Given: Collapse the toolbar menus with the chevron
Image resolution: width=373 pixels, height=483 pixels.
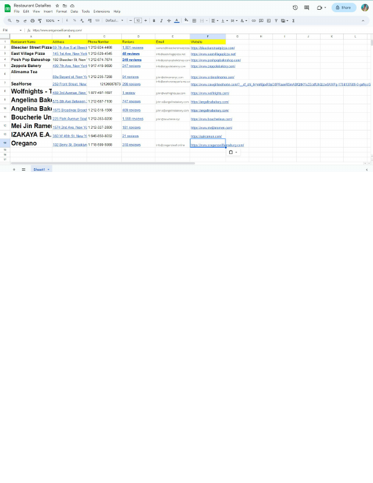Looking at the screenshot, I should (x=363, y=21).
